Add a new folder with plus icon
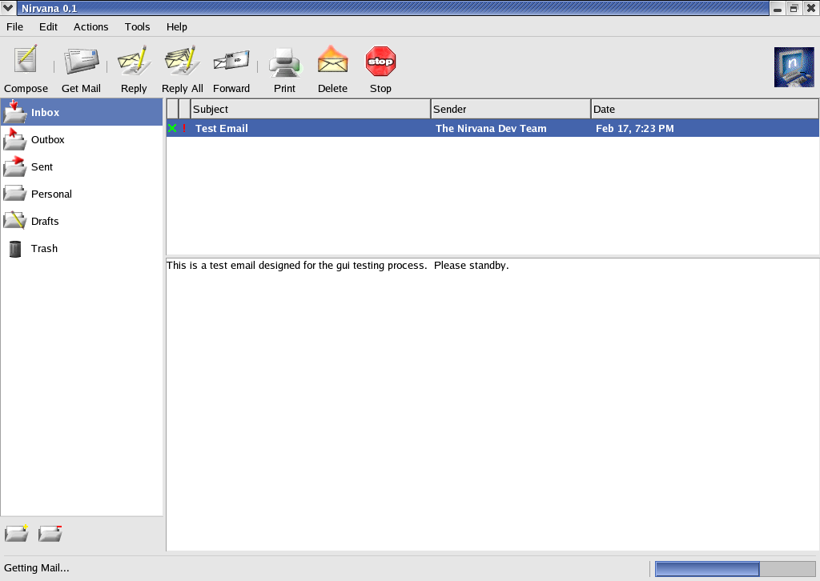Viewport: 820px width, 581px height. [17, 534]
